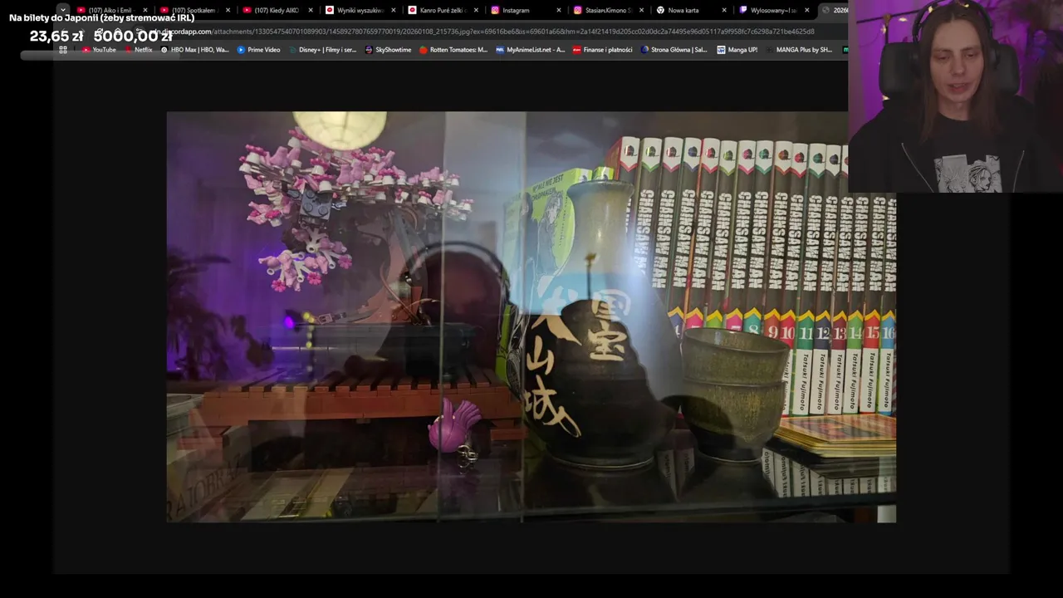
Task: Open the 'Rotten Tomatoes: M...' bookmark
Action: (x=453, y=50)
